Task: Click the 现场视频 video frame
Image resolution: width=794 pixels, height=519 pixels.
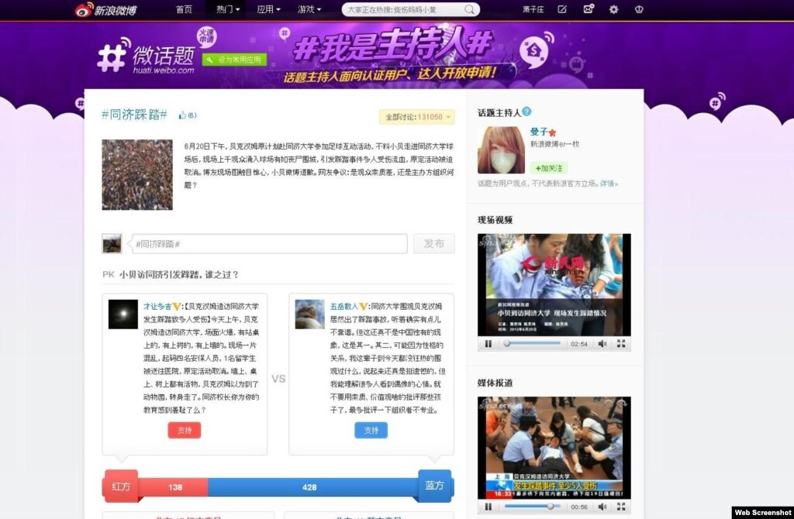Action: point(554,284)
